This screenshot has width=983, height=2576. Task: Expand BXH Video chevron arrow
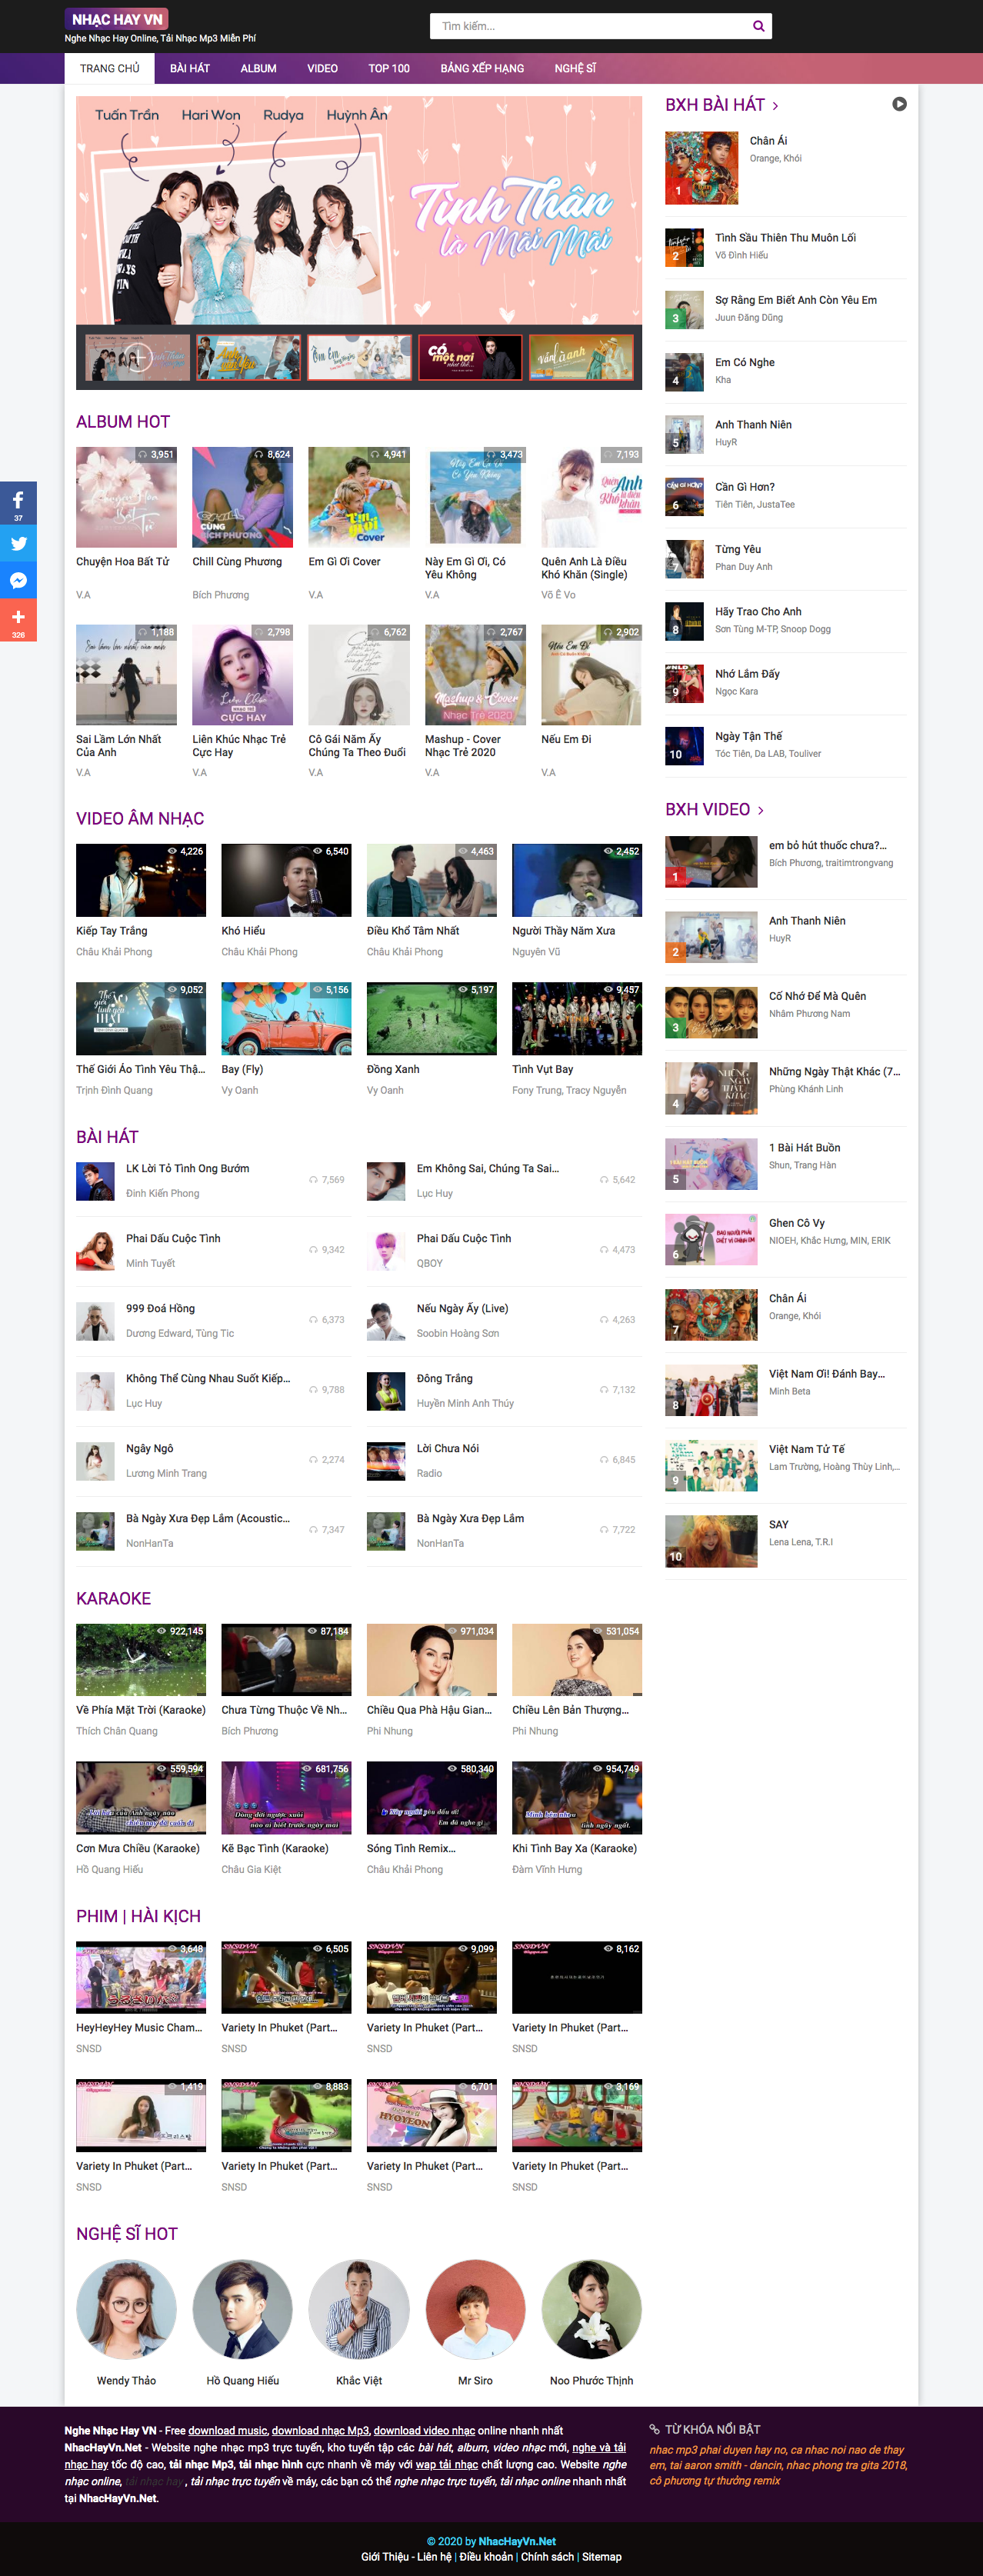click(761, 810)
